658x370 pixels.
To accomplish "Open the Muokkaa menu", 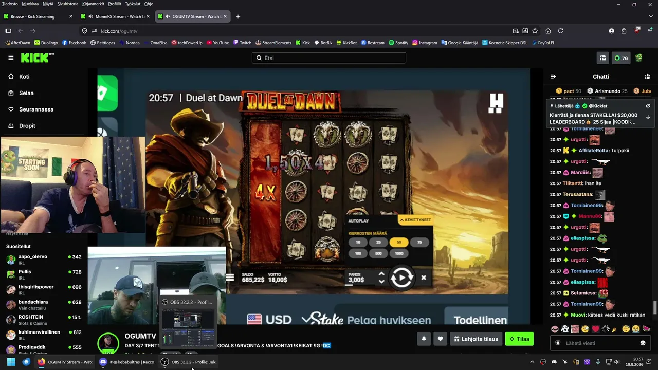I will pyautogui.click(x=30, y=4).
